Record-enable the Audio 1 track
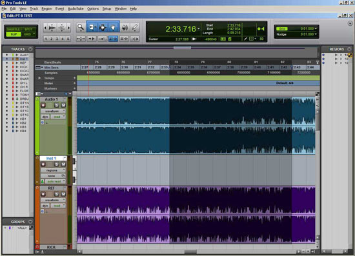Screen dimensions: 355x256 [43, 105]
